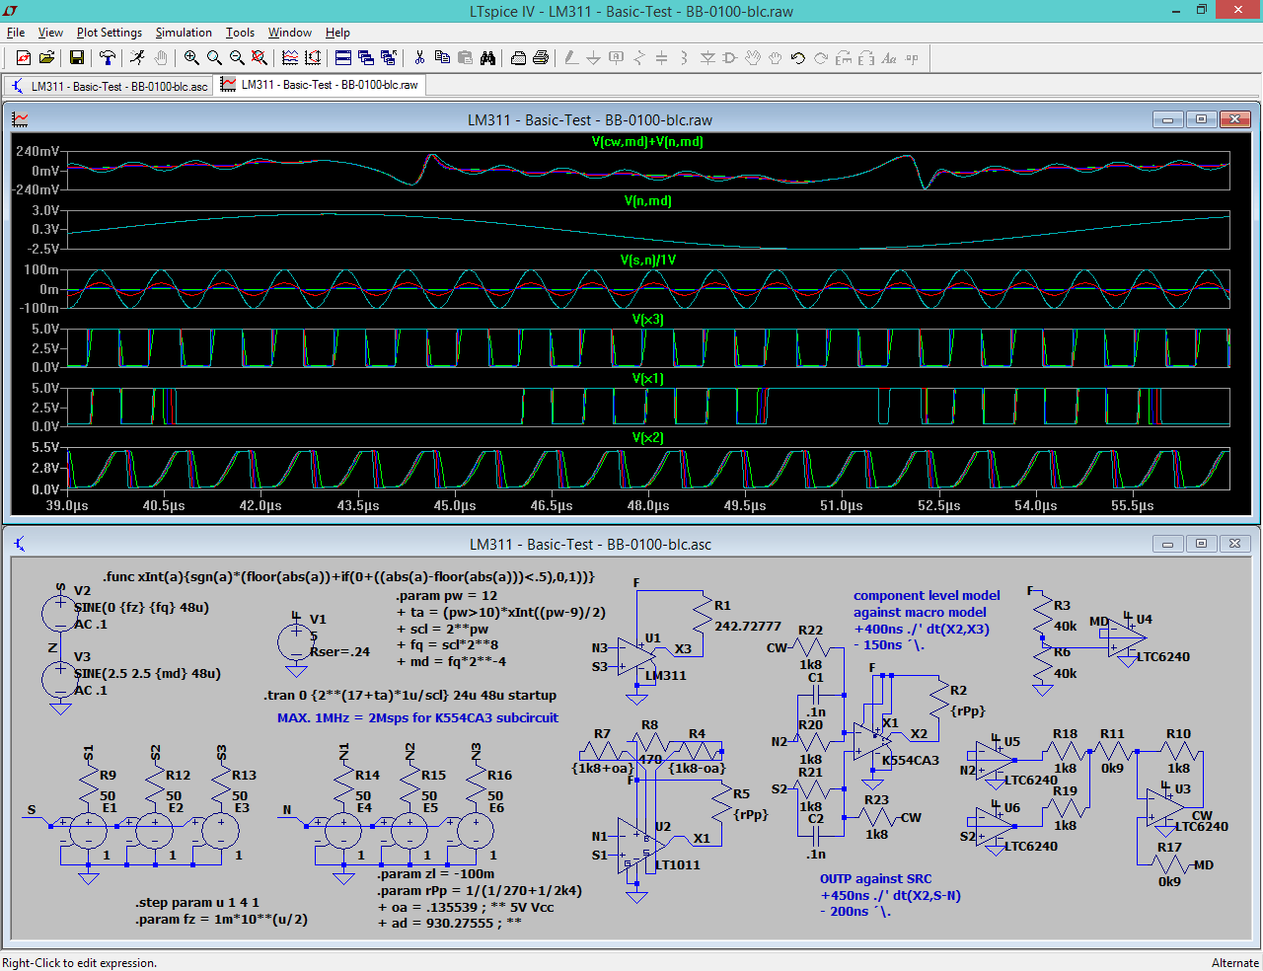The width and height of the screenshot is (1263, 971).
Task: Click the Zoom Out magnifier icon
Action: (x=237, y=58)
